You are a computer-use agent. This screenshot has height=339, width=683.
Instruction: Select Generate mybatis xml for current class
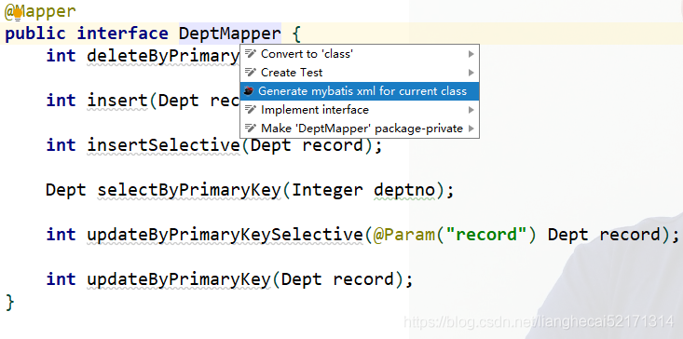click(x=360, y=91)
